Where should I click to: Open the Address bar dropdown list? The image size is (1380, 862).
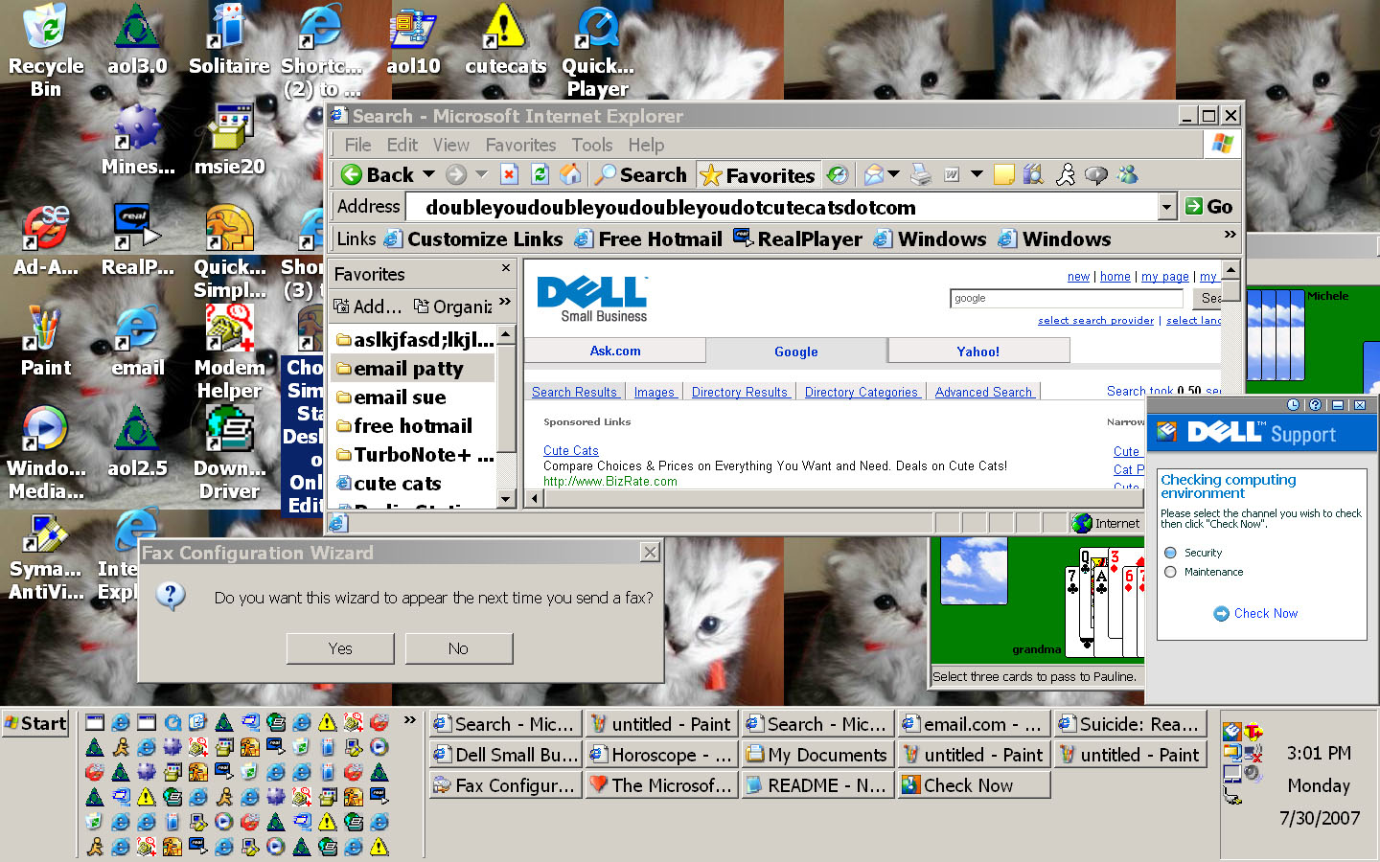[1166, 207]
